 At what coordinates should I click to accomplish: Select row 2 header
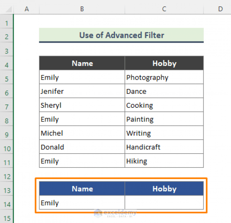7,35
